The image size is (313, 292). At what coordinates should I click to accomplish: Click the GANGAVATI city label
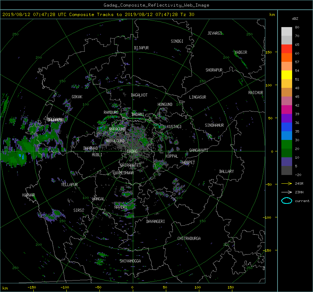199,150
